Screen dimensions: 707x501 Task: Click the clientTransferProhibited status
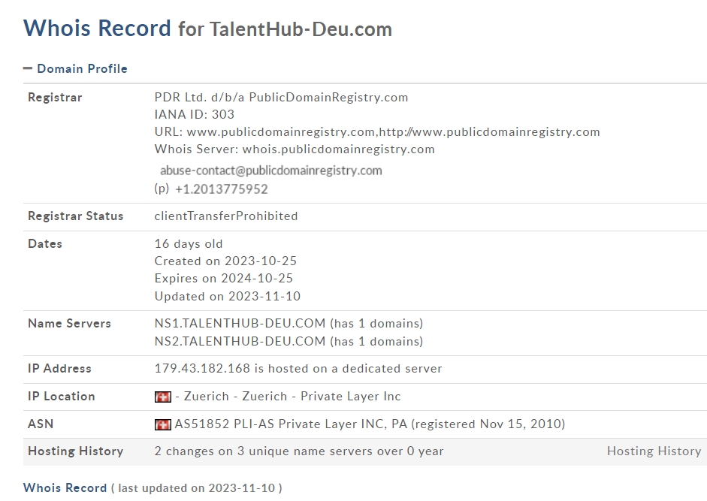click(x=226, y=216)
